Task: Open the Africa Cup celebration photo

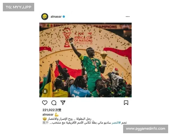Action: click(85, 60)
